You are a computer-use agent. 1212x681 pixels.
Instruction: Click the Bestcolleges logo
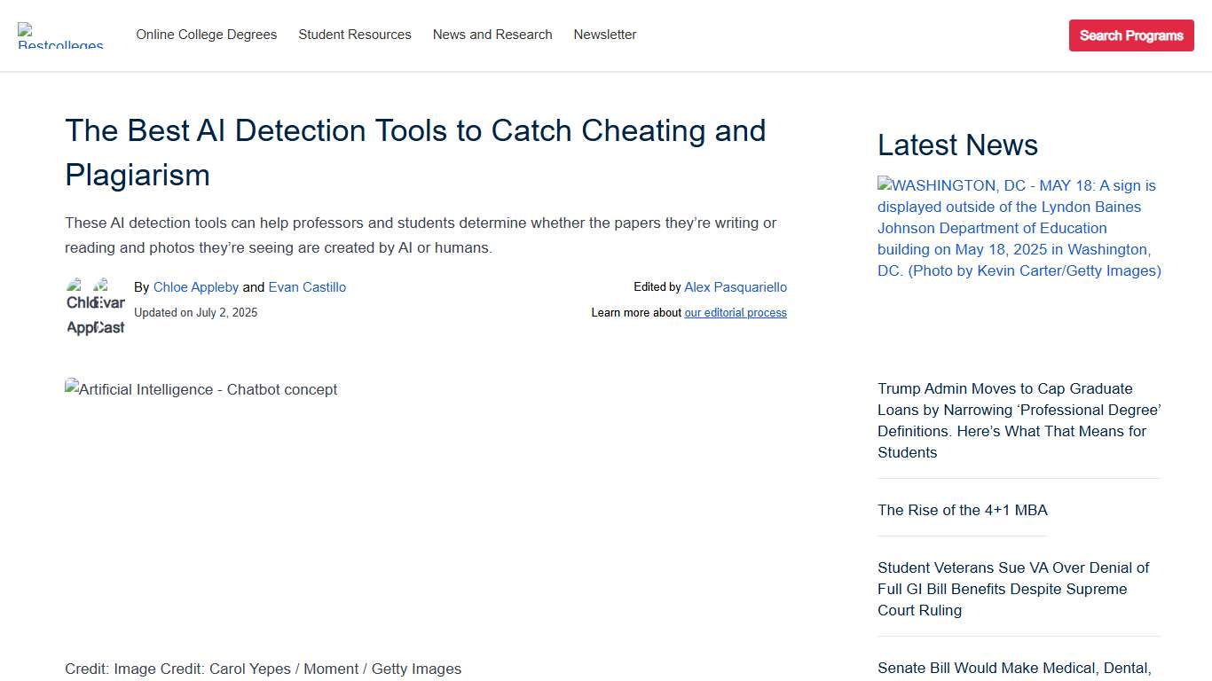click(59, 35)
